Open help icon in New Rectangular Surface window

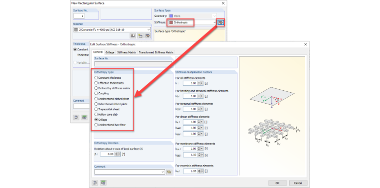76,117
